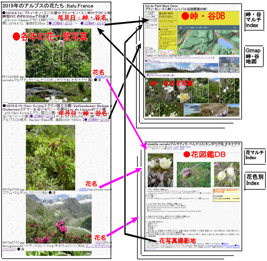Screen dimensions: 267x261
Task: Open the w0560 Pulsatilla flower link
Action: [x=99, y=77]
